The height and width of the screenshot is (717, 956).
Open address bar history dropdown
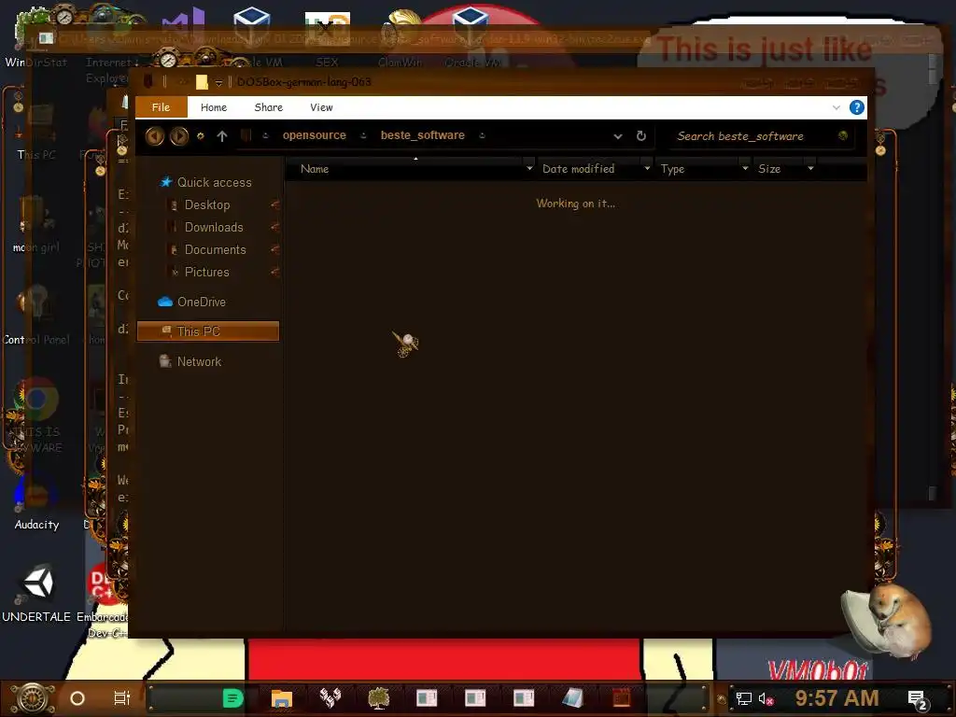pyautogui.click(x=618, y=136)
